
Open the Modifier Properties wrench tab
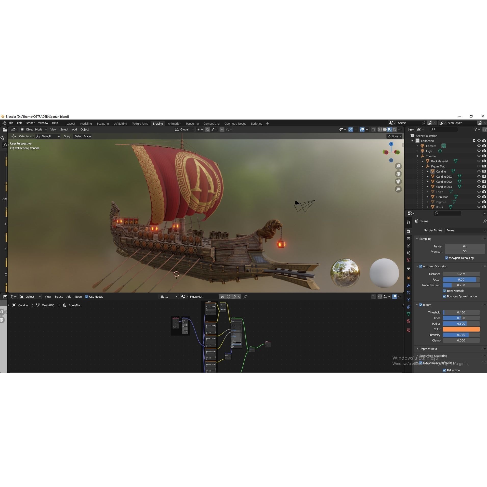409,285
